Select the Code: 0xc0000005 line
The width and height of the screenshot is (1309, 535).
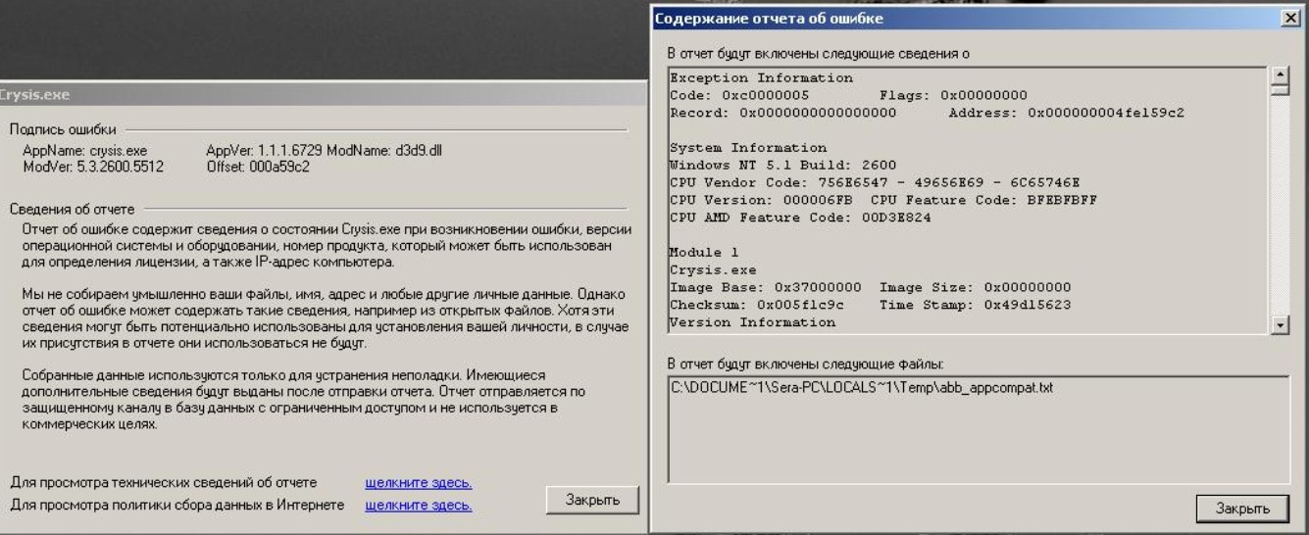tap(848, 95)
